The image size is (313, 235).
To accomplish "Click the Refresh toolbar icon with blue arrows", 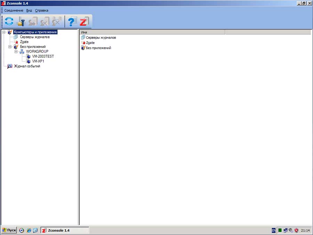I will point(9,21).
